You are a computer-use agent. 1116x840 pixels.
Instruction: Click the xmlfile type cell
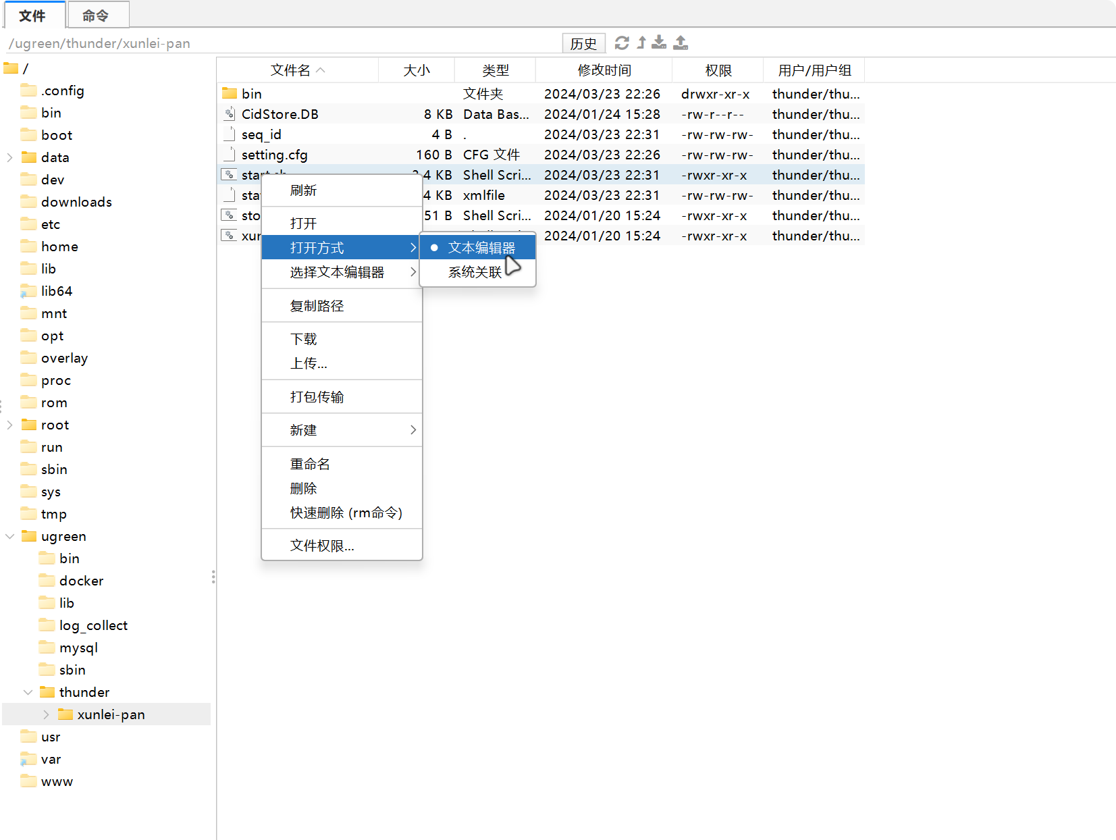tap(484, 195)
